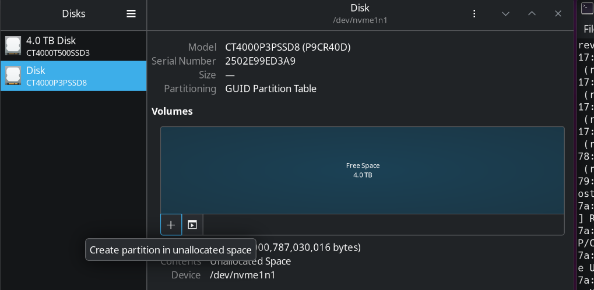Click the model text CT4000P3PSSD8 (P9CR40D)

[x=287, y=47]
